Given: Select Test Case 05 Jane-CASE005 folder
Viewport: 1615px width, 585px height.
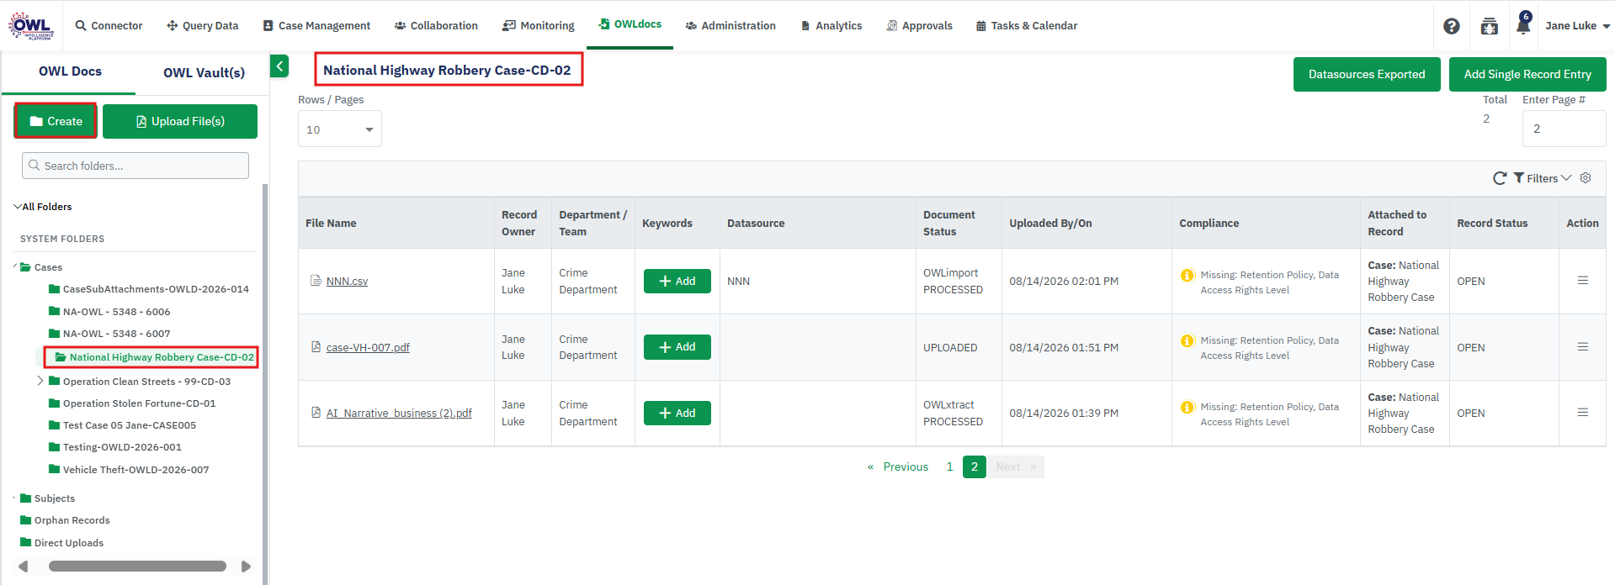Looking at the screenshot, I should (x=130, y=424).
